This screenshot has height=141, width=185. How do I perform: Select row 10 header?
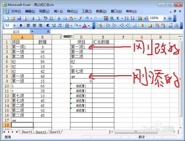[x=7, y=86]
